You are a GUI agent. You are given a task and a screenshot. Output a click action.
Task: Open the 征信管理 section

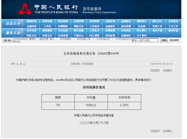pyautogui.click(x=126, y=26)
